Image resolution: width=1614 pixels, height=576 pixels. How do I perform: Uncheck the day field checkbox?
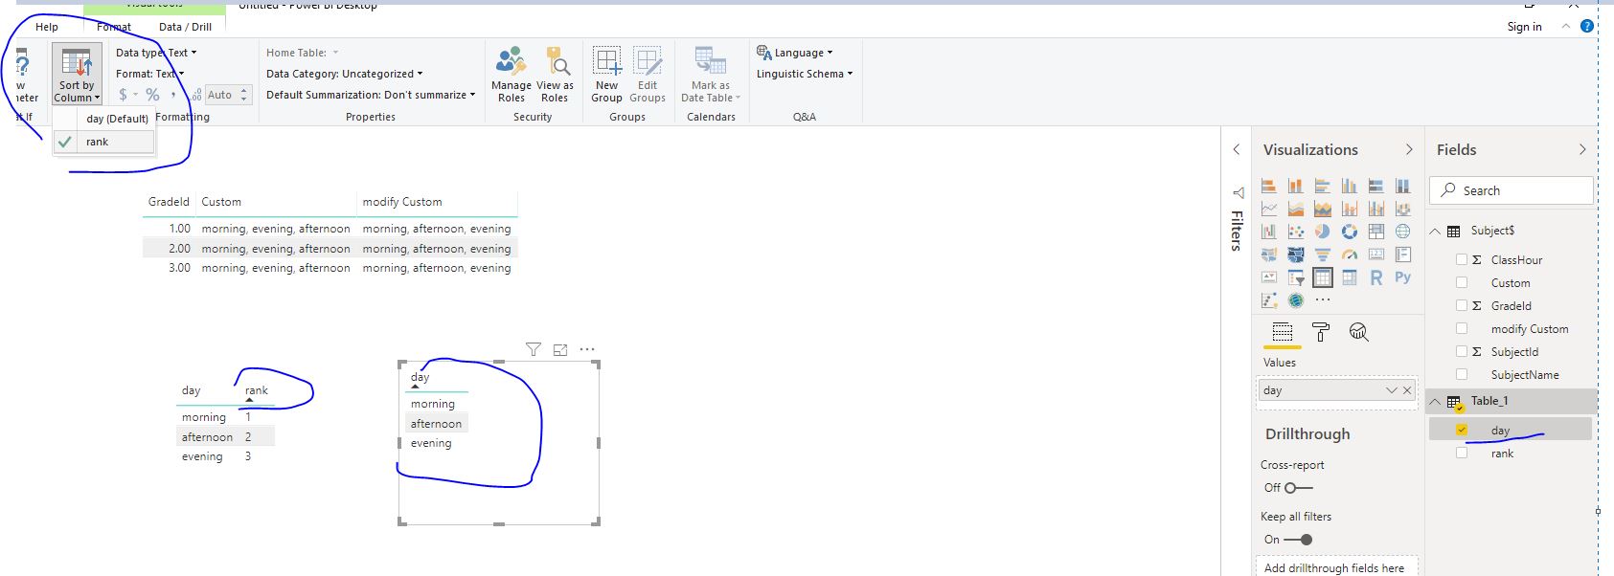[1462, 431]
